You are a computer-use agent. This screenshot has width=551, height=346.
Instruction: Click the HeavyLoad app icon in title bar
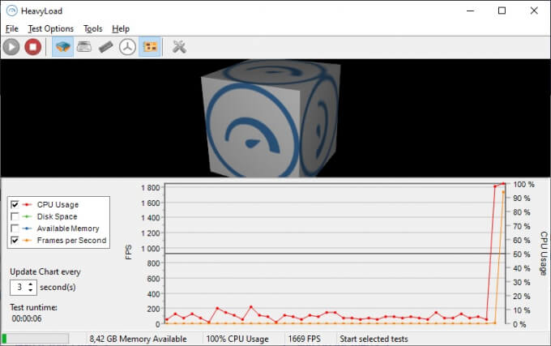(11, 11)
